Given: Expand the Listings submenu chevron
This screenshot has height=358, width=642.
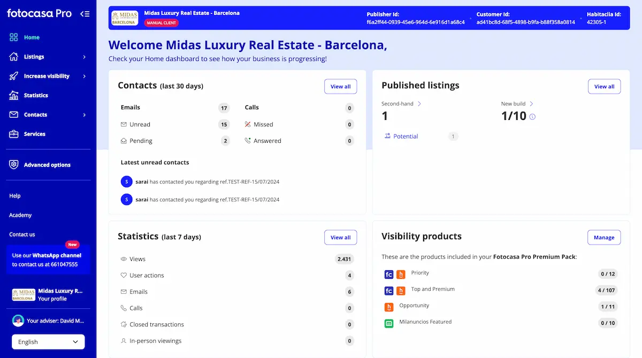Looking at the screenshot, I should tap(85, 57).
